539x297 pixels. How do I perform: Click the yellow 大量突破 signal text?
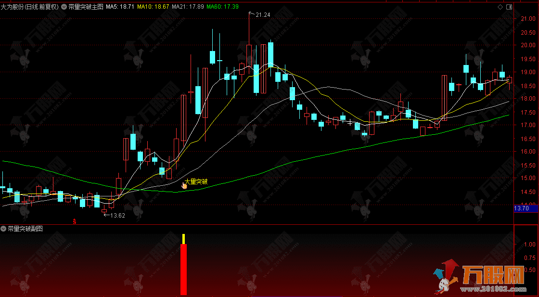pos(196,181)
